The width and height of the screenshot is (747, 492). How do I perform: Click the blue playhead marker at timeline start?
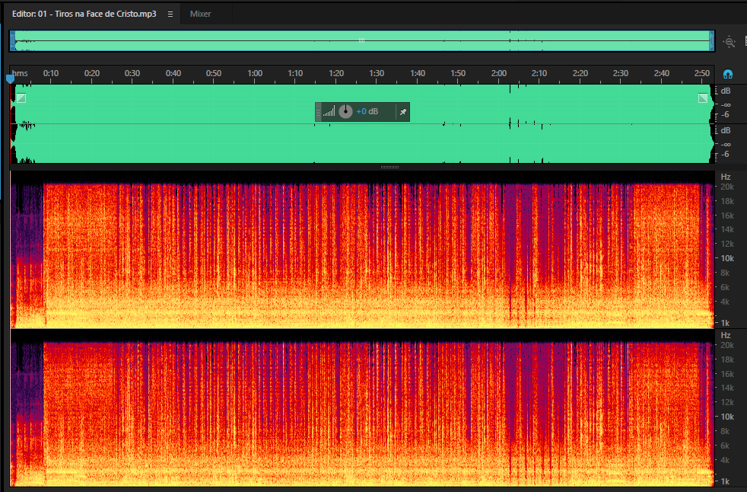pyautogui.click(x=10, y=78)
